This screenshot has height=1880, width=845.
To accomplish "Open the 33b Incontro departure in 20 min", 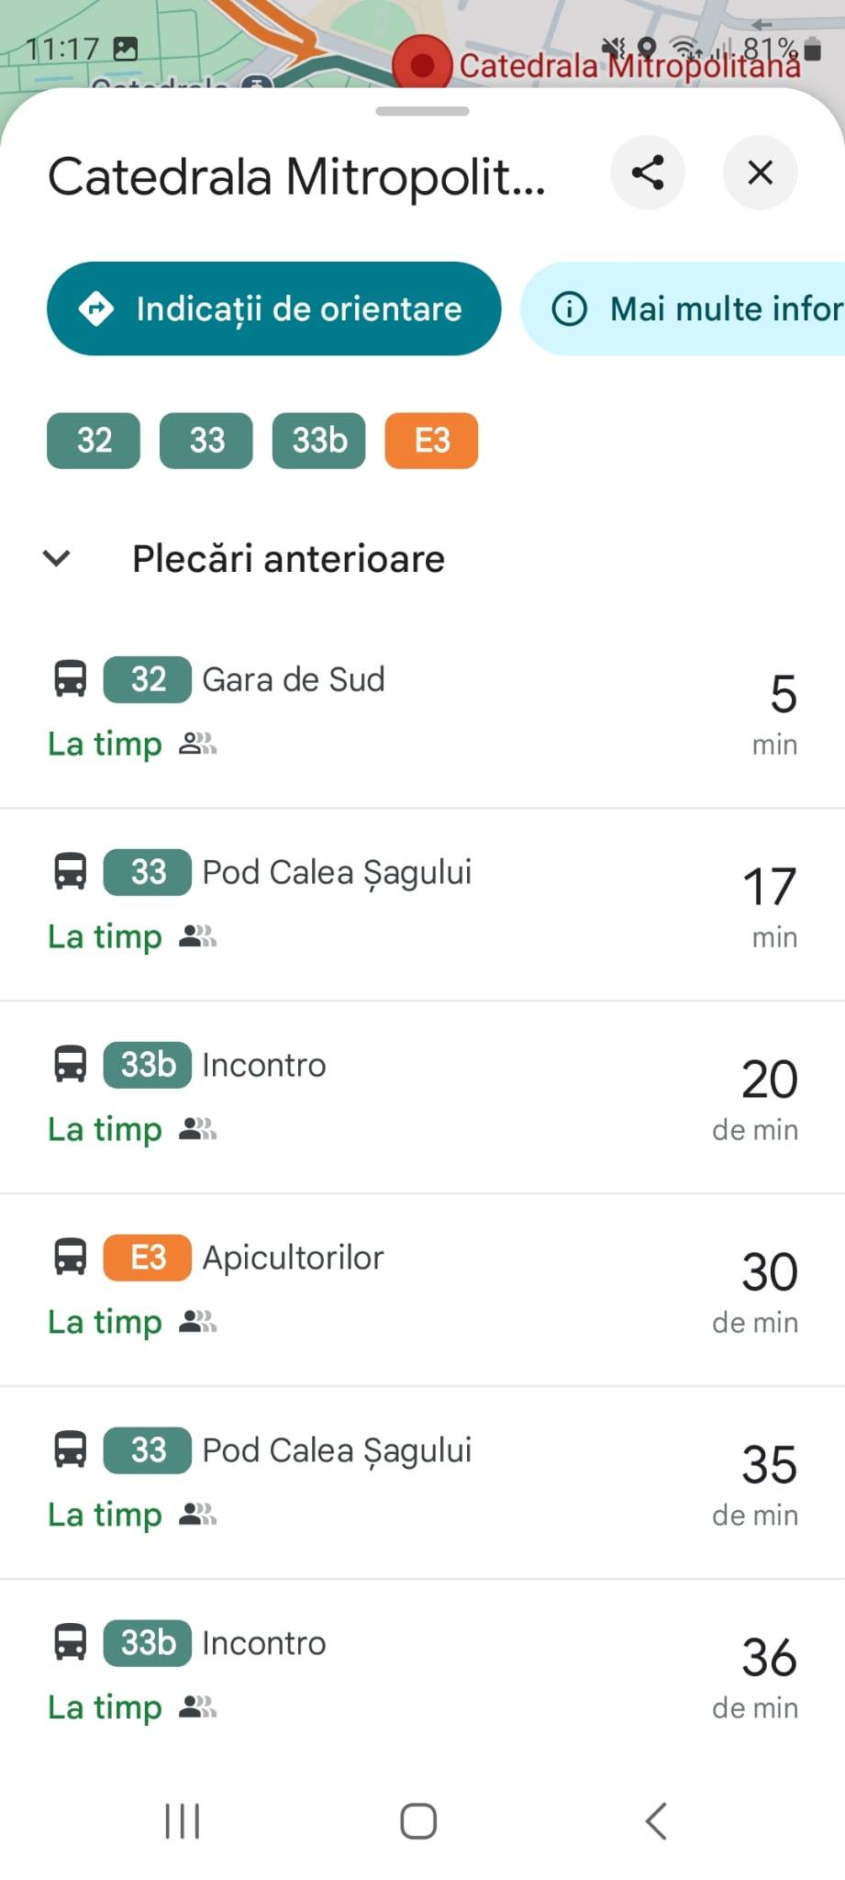I will coord(422,1097).
